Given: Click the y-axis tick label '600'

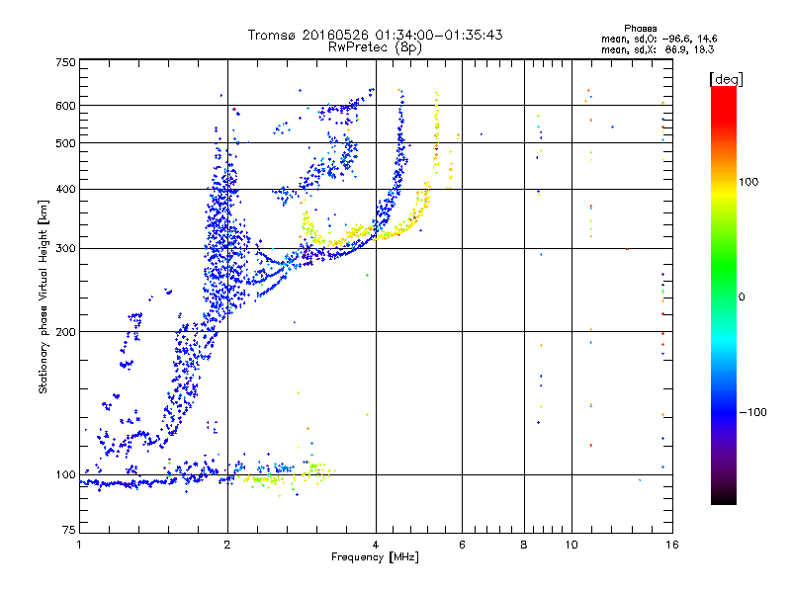Looking at the screenshot, I should 65,106.
